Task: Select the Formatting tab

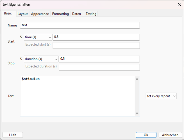Action: pos(60,14)
